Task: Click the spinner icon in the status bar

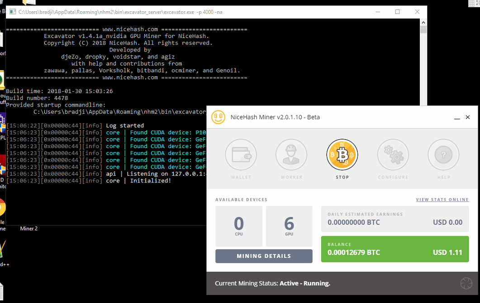Action: click(x=466, y=283)
